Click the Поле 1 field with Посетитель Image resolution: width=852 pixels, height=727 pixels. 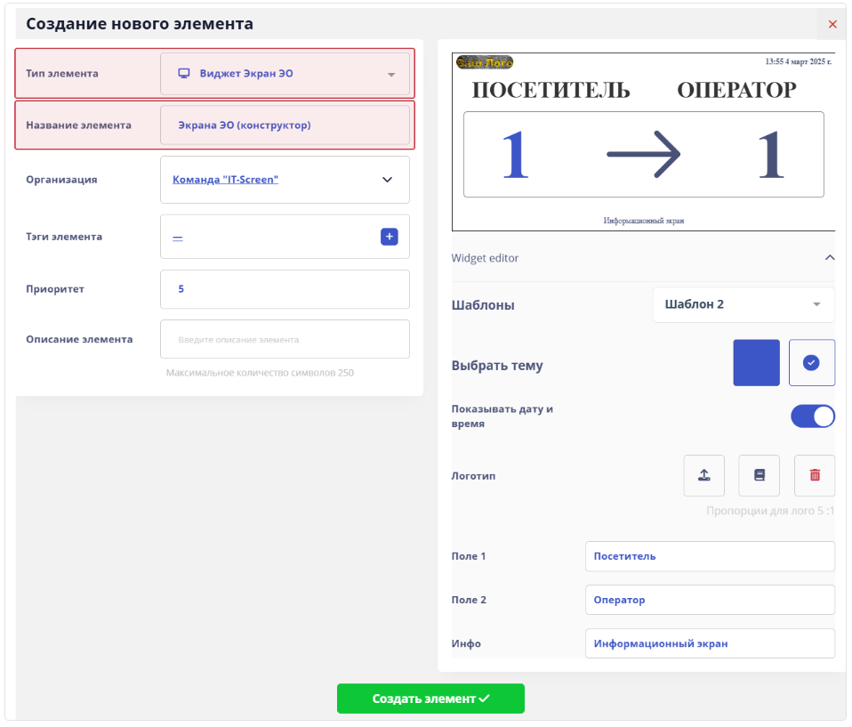pos(709,556)
